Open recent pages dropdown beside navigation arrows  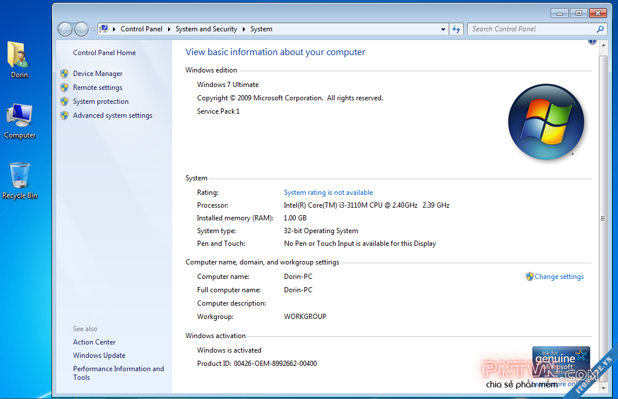click(93, 29)
